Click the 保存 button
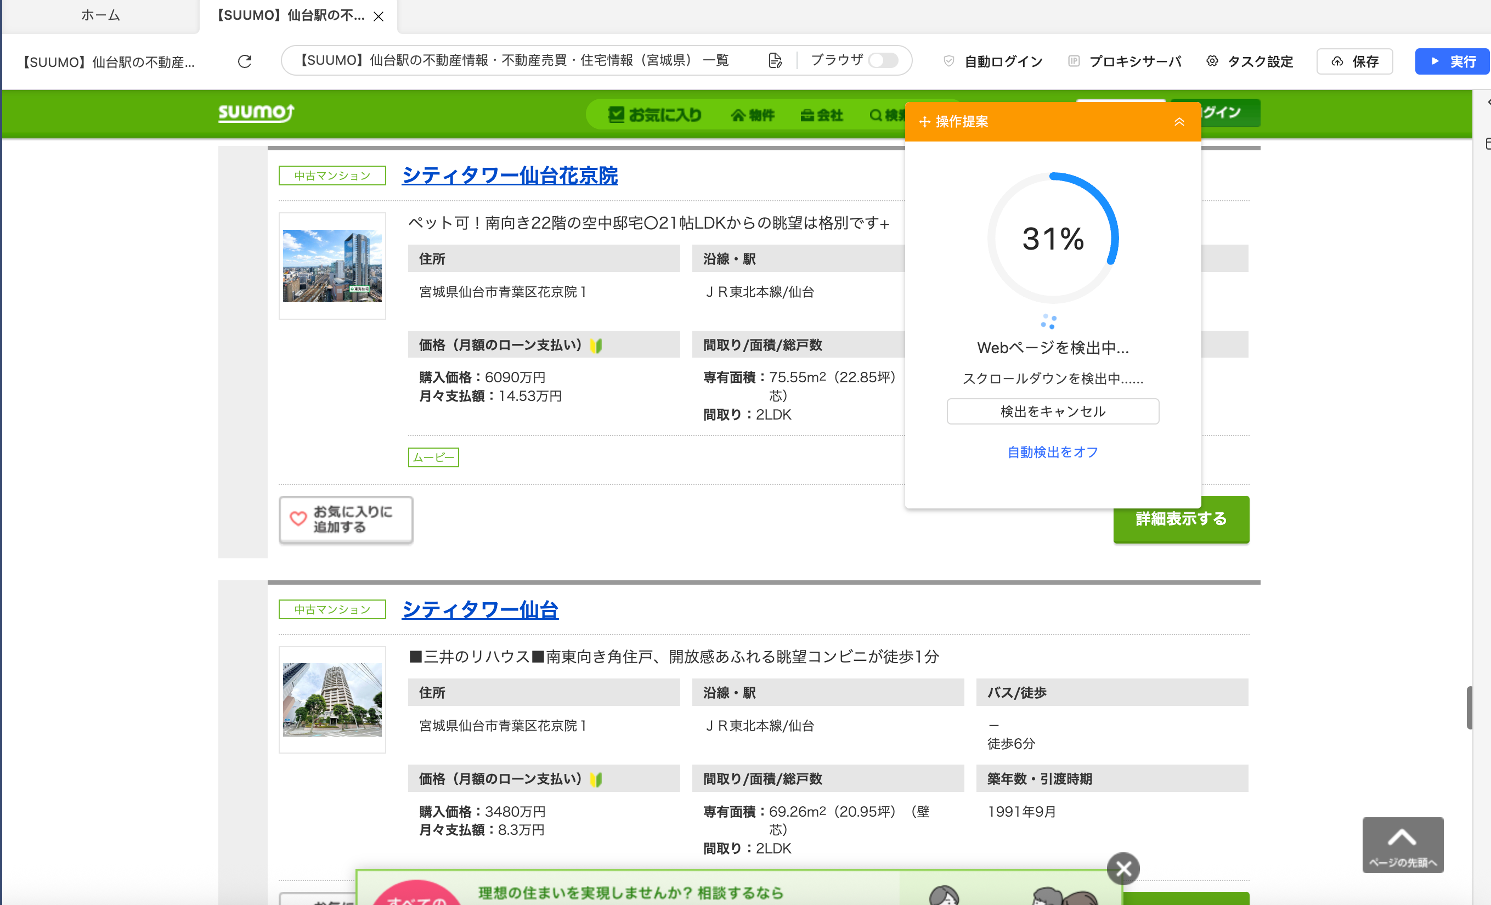Screen dimensions: 1491x905 (1354, 61)
